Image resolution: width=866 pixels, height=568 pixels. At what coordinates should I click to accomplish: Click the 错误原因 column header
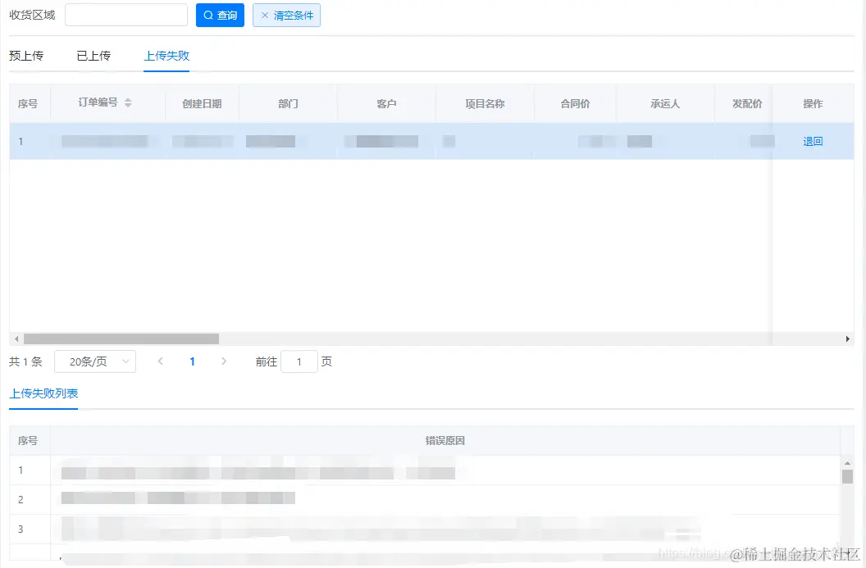click(x=445, y=440)
